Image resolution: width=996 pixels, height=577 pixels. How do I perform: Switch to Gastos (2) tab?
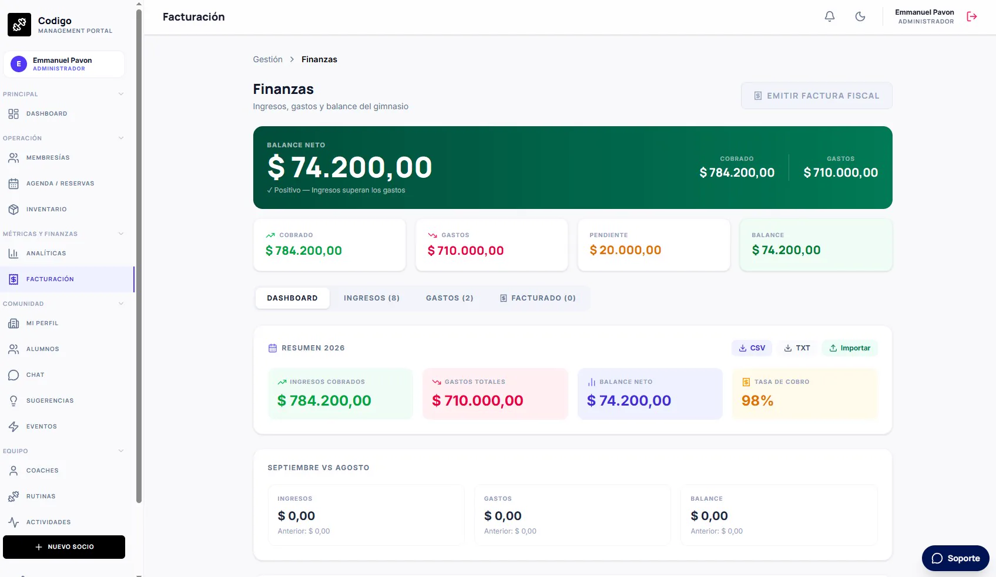click(450, 298)
